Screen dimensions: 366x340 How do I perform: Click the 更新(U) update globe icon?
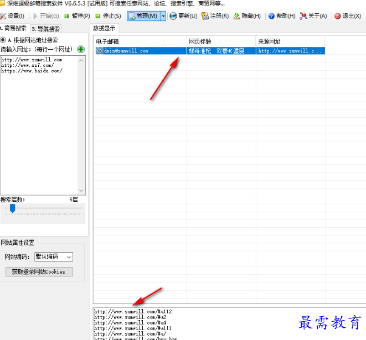(173, 16)
